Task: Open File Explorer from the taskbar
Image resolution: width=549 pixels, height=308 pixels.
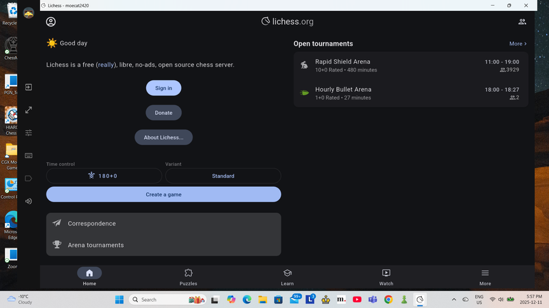Action: click(262, 300)
